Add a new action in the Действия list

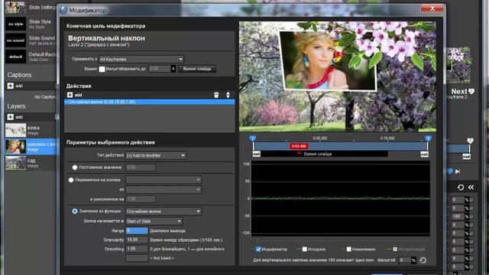click(x=70, y=95)
